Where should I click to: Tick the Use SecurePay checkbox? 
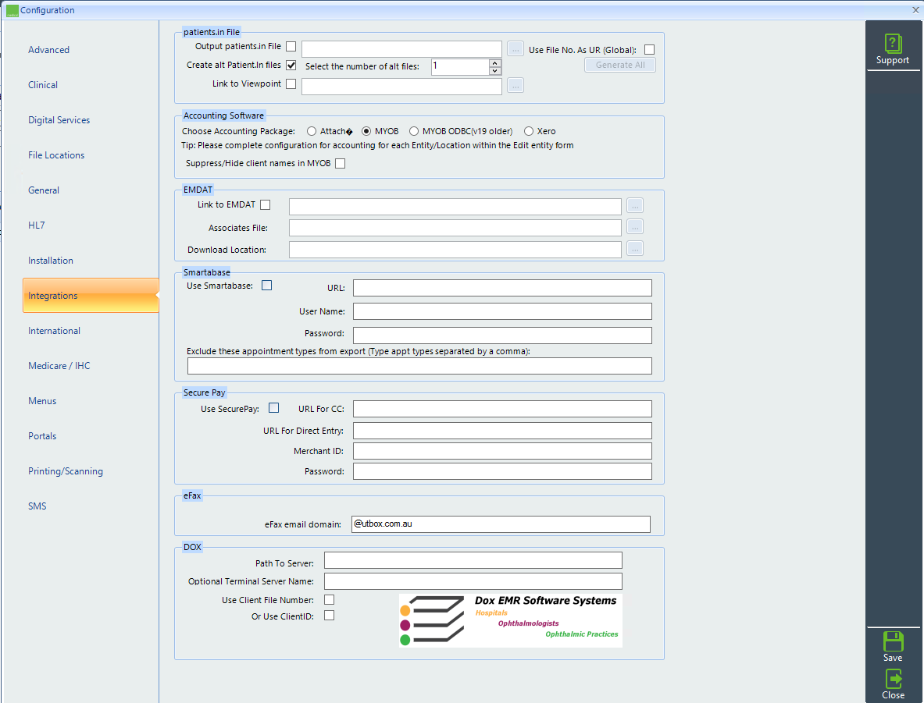click(x=274, y=407)
